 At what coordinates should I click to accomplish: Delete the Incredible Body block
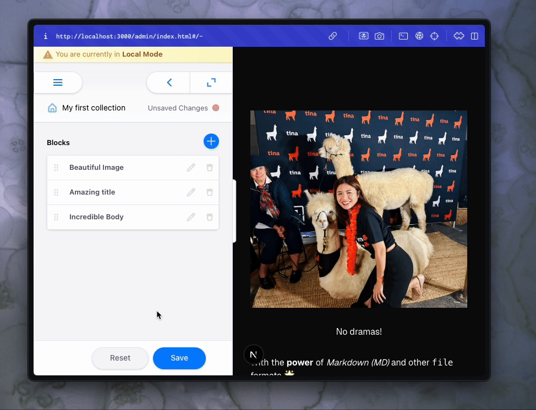click(x=210, y=217)
